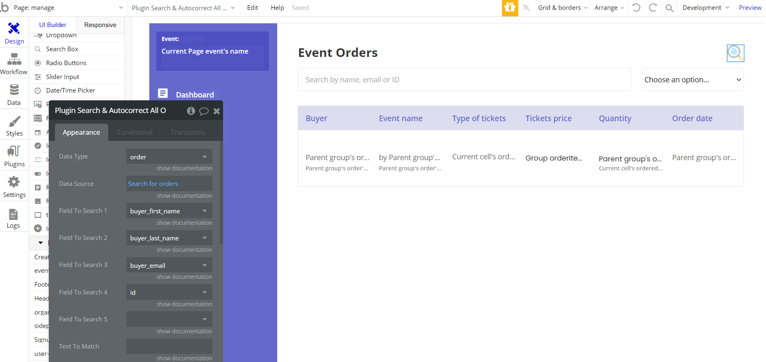Open the Plugins section
Image resolution: width=766 pixels, height=362 pixels.
pos(14,156)
